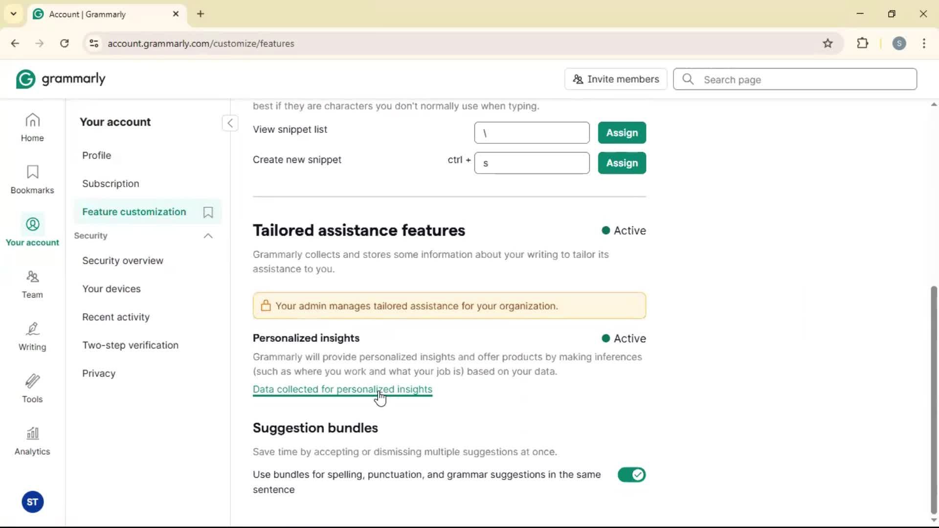Open the Bookmarks sidebar icon
The width and height of the screenshot is (939, 528).
(32, 179)
